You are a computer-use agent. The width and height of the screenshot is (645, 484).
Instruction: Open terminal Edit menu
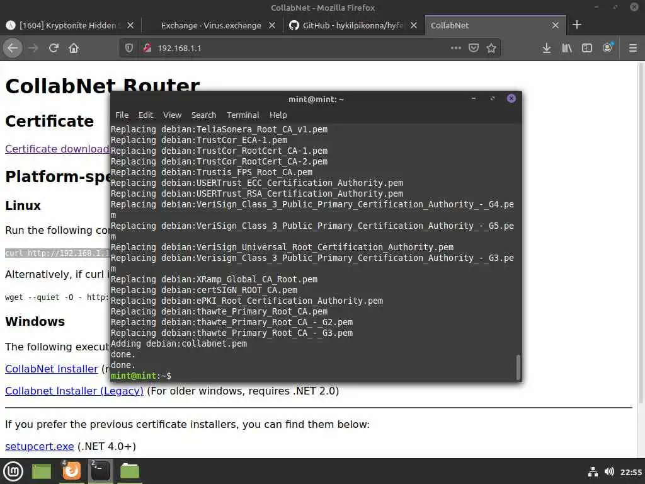pos(146,115)
